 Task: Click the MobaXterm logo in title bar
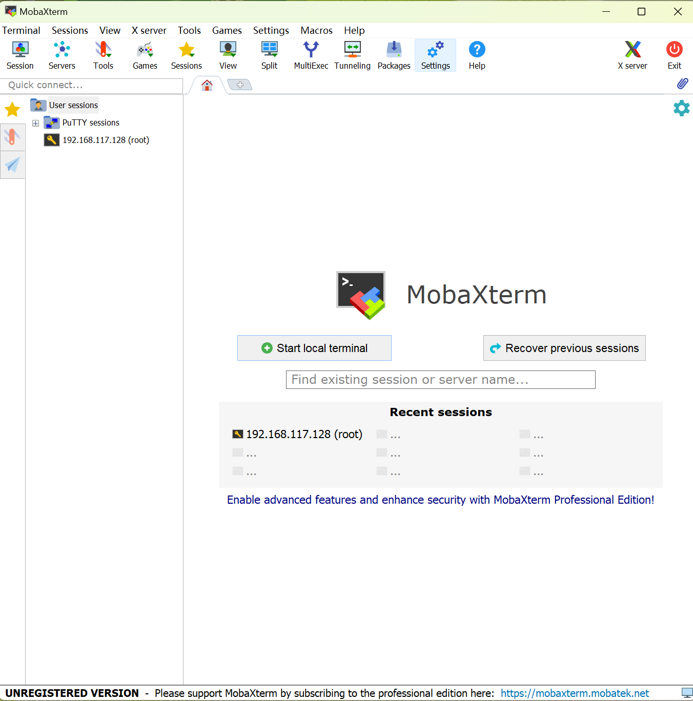pyautogui.click(x=11, y=11)
